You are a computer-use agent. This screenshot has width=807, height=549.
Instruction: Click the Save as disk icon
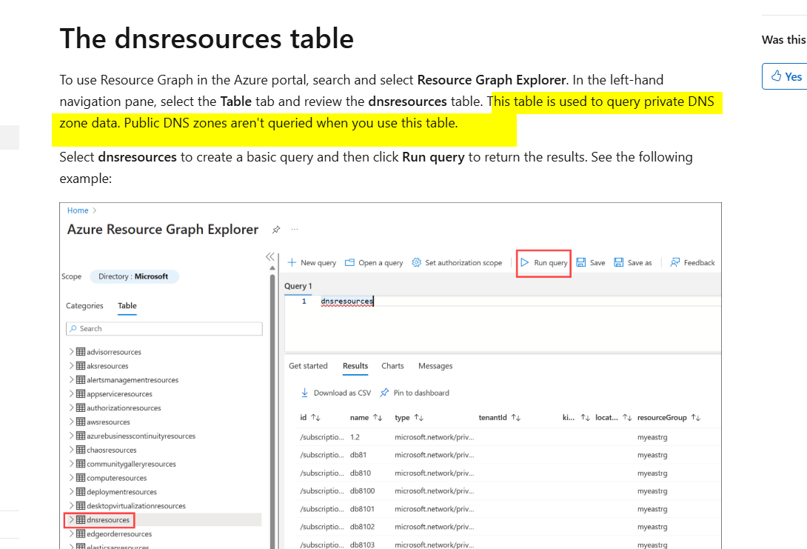[619, 263]
